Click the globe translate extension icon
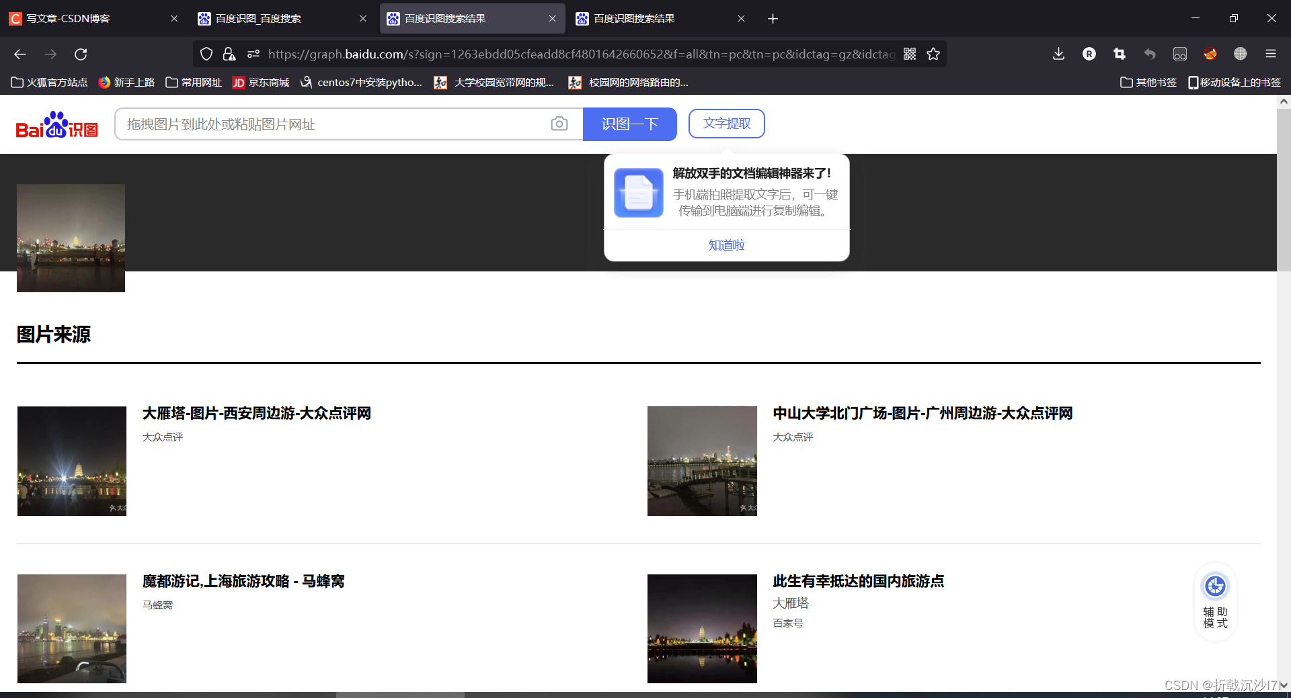Viewport: 1291px width, 698px height. (1241, 54)
